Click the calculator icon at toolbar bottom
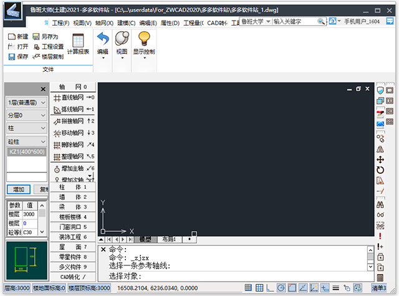The image size is (399, 296). [x=380, y=278]
